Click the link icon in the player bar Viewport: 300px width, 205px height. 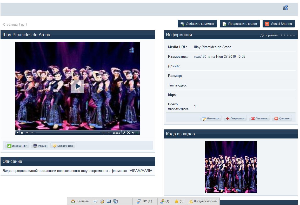pos(124,133)
